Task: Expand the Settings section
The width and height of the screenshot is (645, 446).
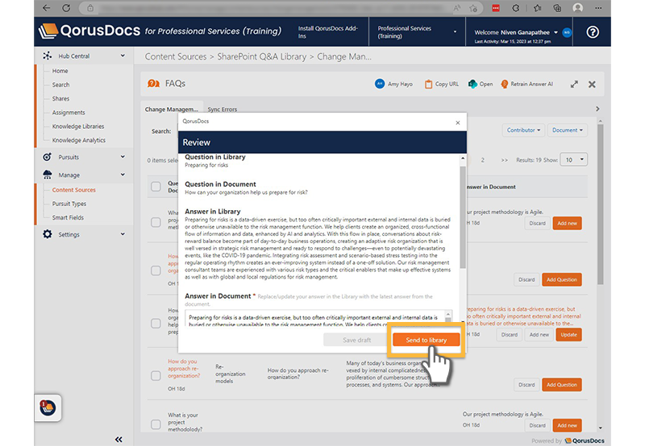Action: pyautogui.click(x=123, y=233)
